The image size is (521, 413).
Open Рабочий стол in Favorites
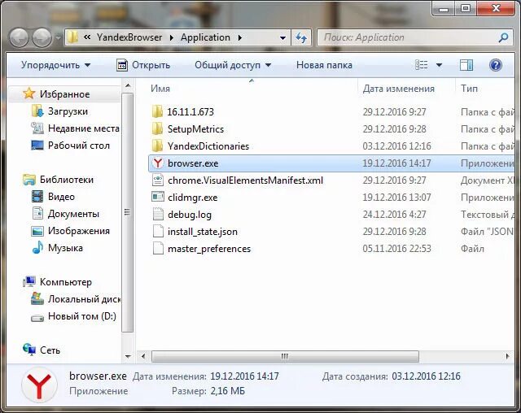pyautogui.click(x=79, y=146)
